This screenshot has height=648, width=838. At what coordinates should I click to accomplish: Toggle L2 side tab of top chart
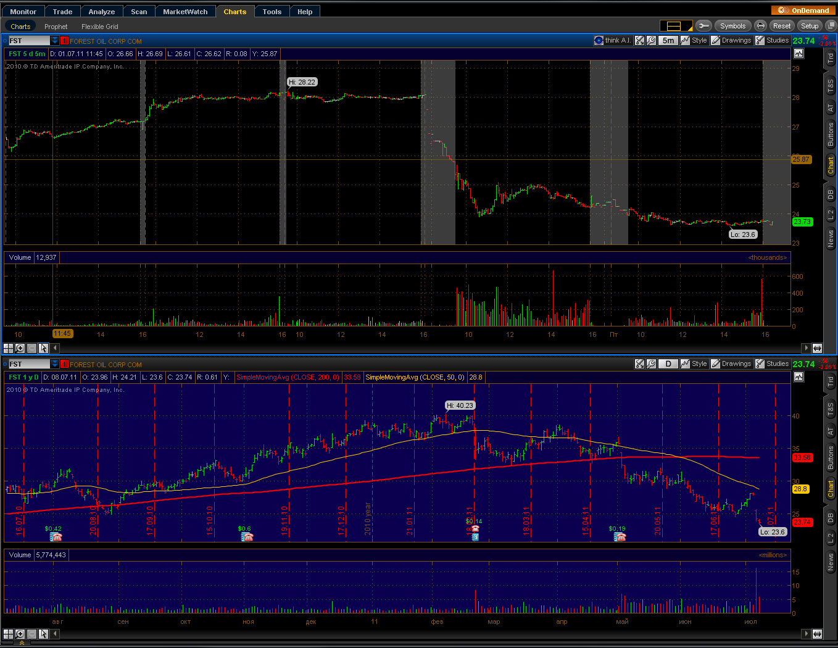831,214
